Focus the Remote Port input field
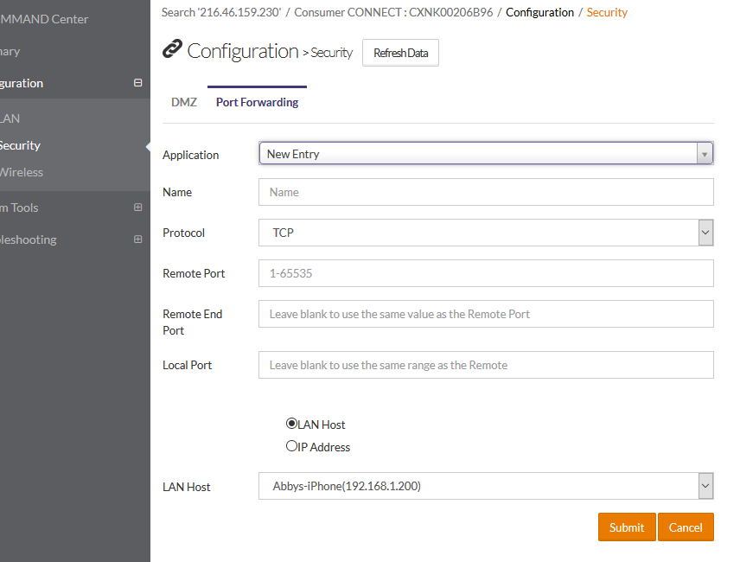The image size is (740, 562). point(486,273)
